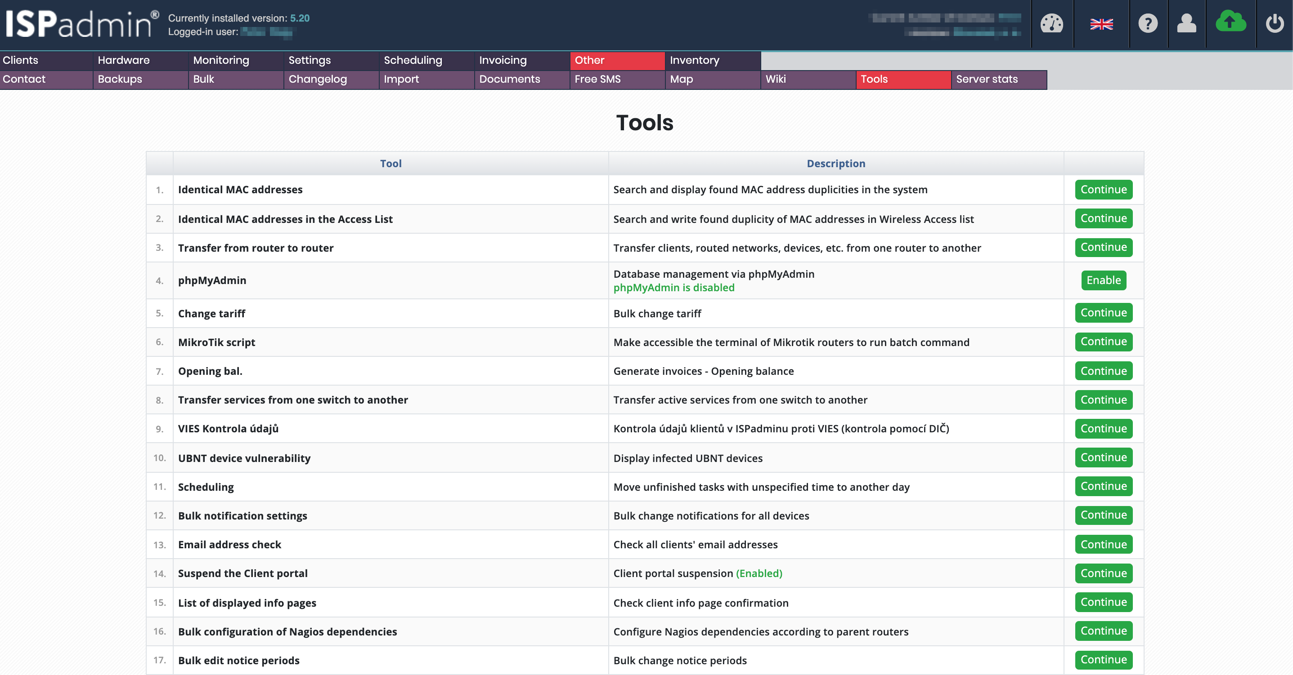Viewport: 1293px width, 675px height.
Task: Select the Other menu
Action: click(618, 60)
